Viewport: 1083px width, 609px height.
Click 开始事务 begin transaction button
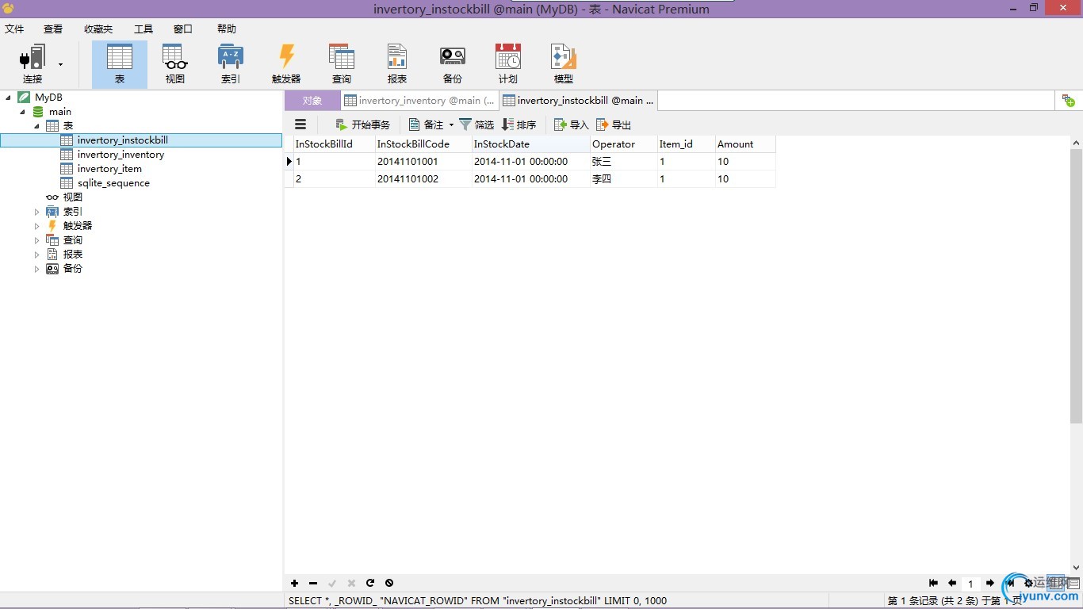(x=362, y=124)
